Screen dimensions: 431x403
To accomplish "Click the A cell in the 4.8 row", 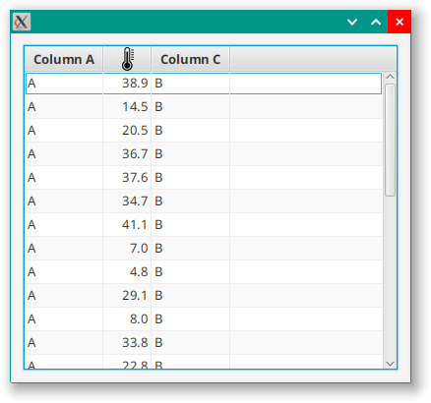I will 64,272.
